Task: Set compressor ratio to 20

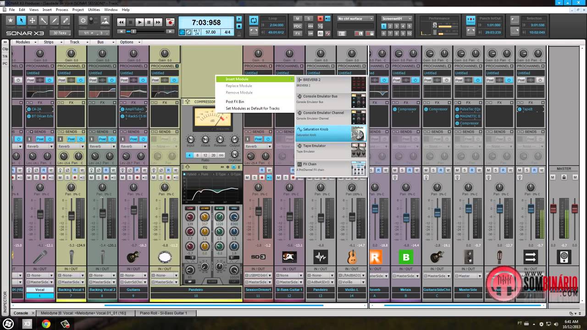Action: coord(213,155)
